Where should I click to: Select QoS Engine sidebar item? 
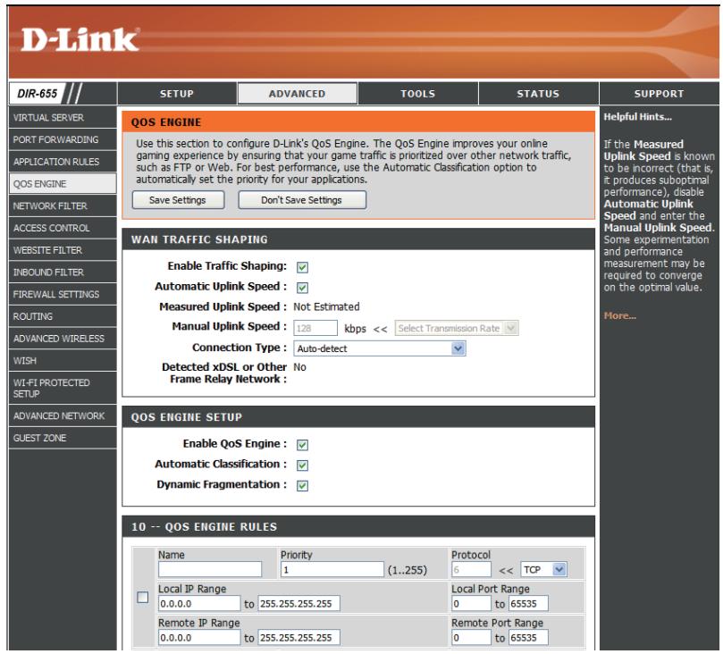click(63, 184)
